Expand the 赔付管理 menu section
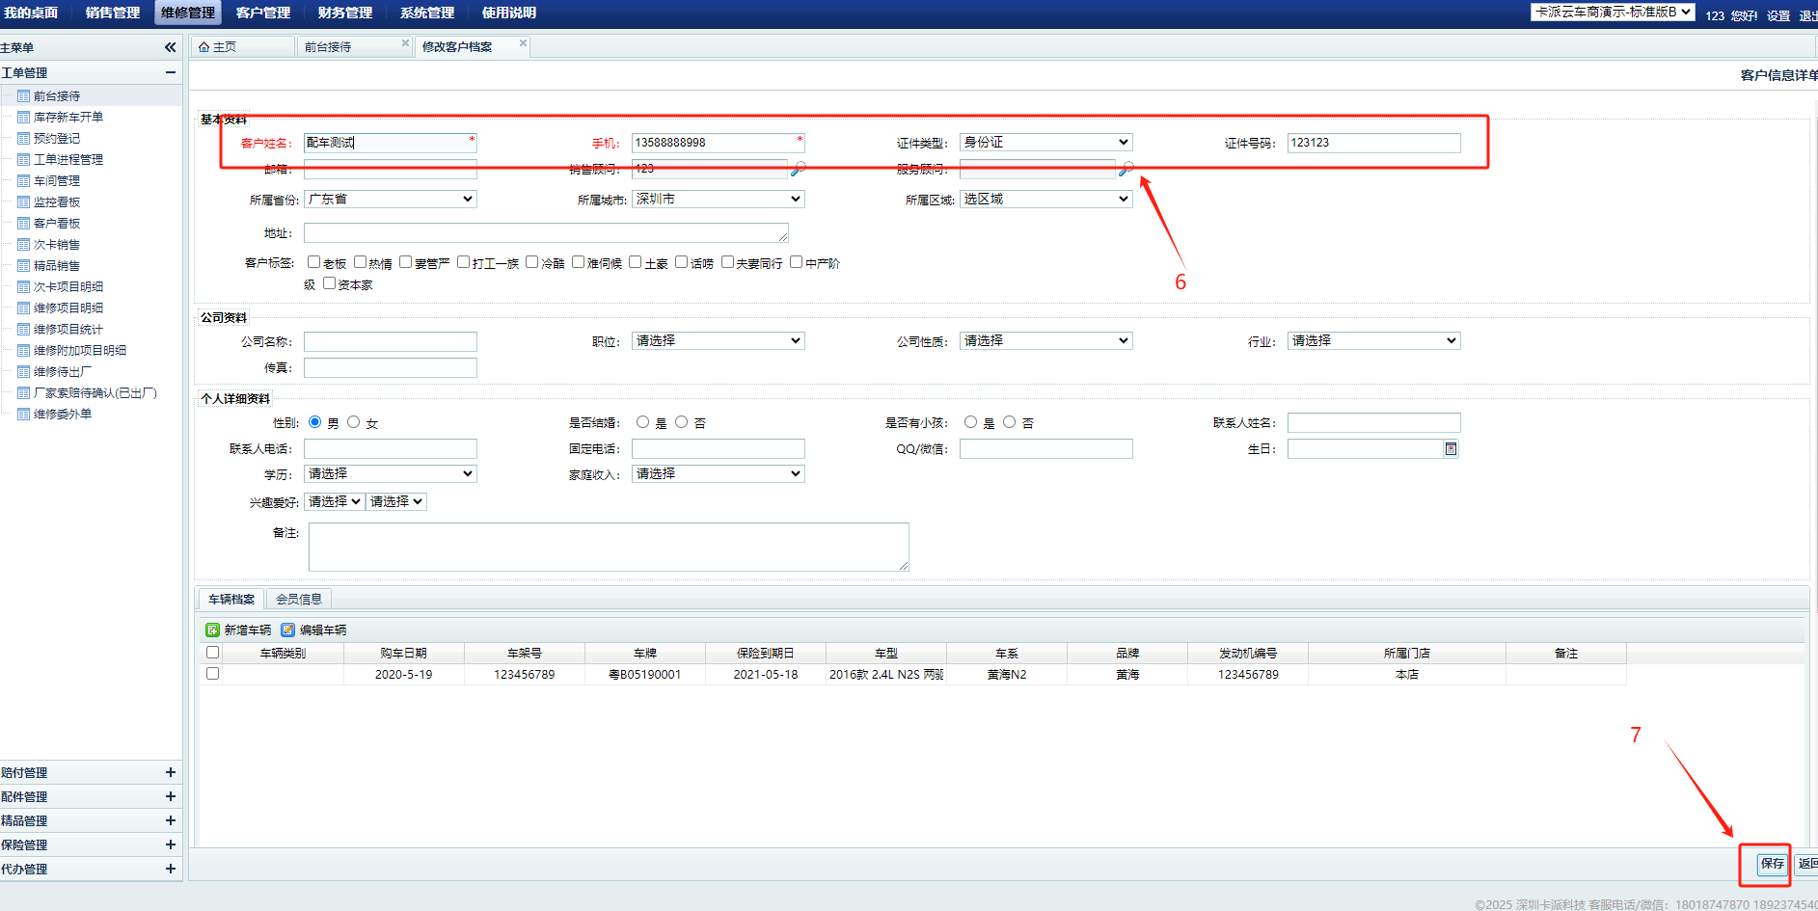This screenshot has width=1818, height=911. pyautogui.click(x=170, y=772)
